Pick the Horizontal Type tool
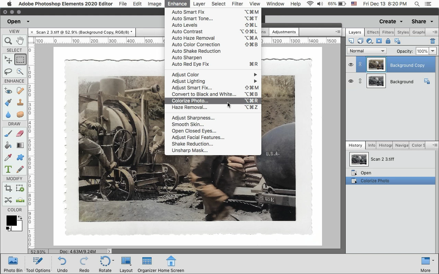 click(8, 169)
